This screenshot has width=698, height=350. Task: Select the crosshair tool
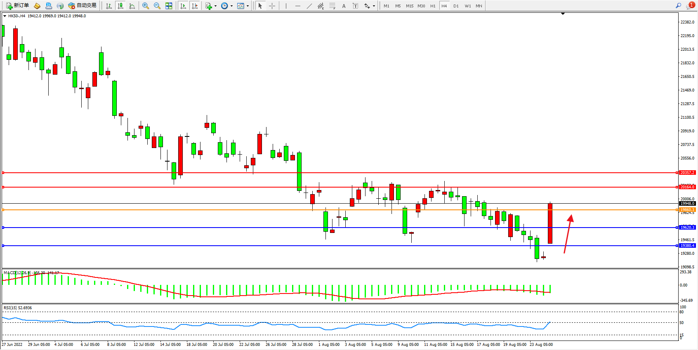click(x=272, y=6)
